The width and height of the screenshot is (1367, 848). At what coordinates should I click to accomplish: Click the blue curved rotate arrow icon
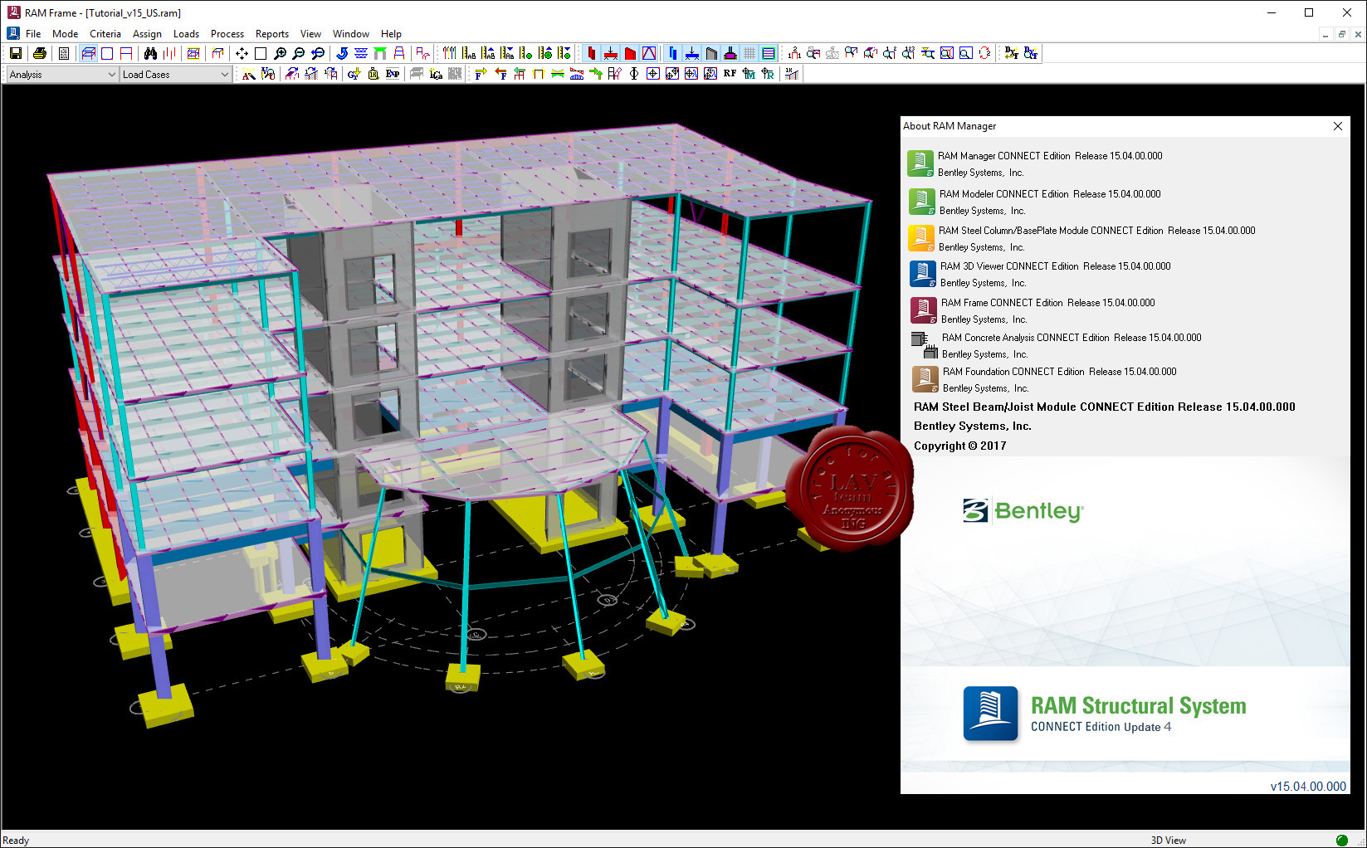342,53
